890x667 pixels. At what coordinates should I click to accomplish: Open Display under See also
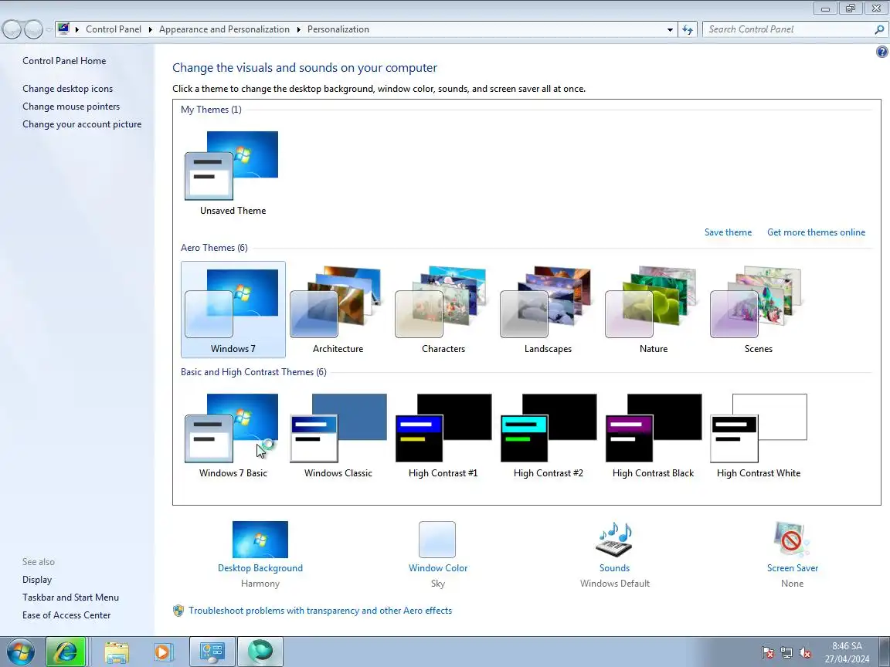37,580
